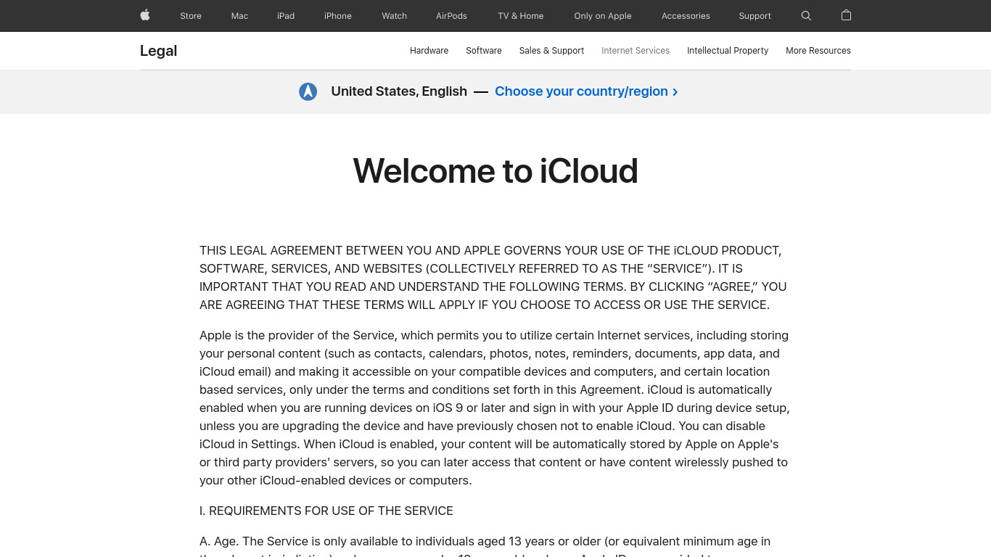Open the Mac menu item
The height and width of the screenshot is (557, 991).
(x=239, y=16)
